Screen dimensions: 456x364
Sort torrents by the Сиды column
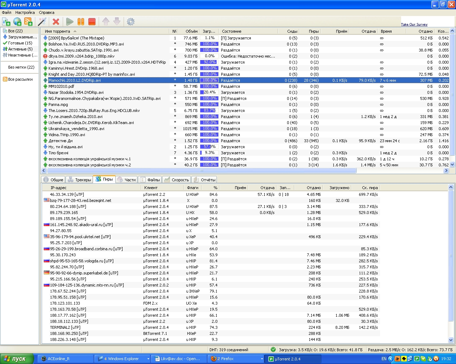(288, 31)
